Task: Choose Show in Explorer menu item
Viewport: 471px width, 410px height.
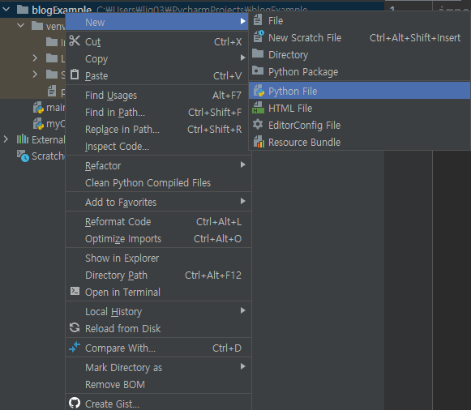Action: click(x=158, y=258)
